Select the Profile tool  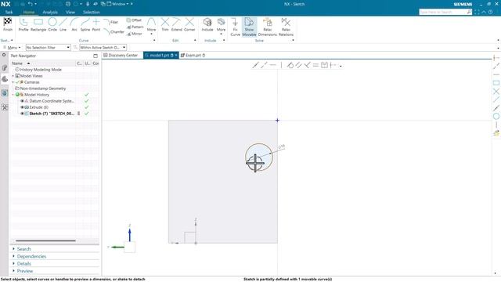[x=23, y=24]
